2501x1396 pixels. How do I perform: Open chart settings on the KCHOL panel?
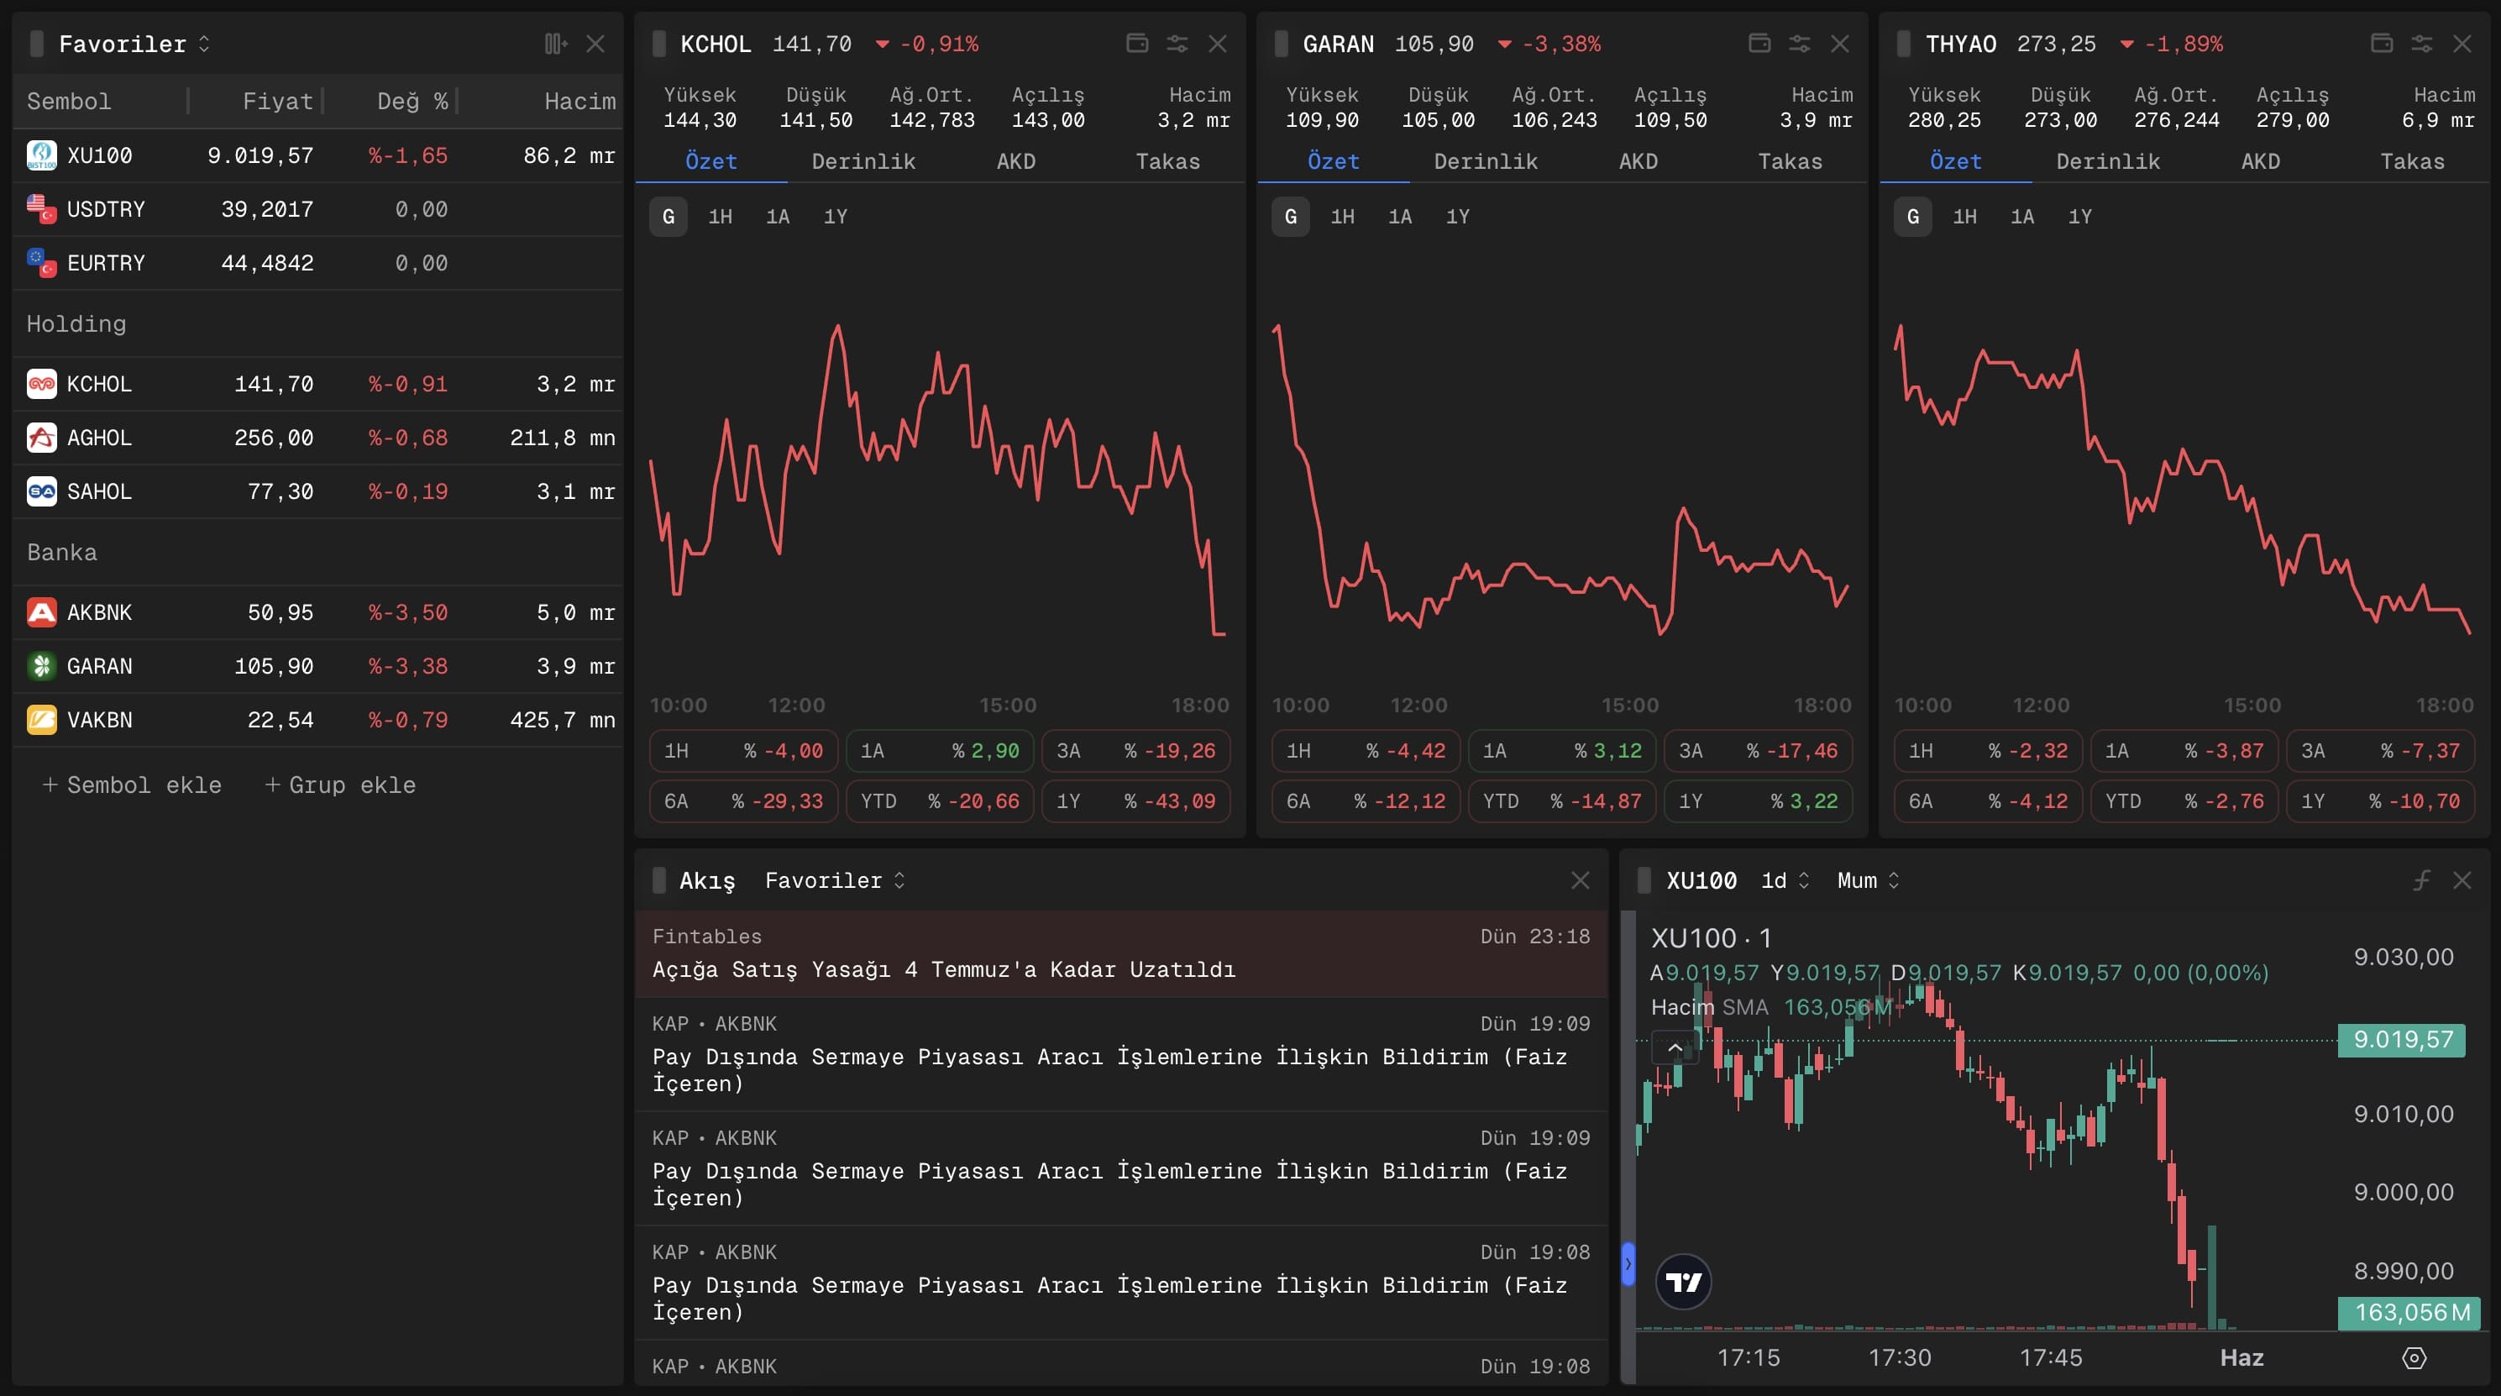click(x=1177, y=44)
